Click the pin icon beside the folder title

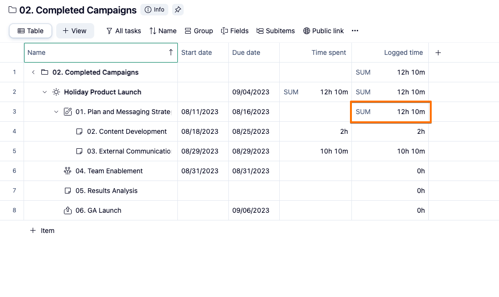(x=178, y=10)
